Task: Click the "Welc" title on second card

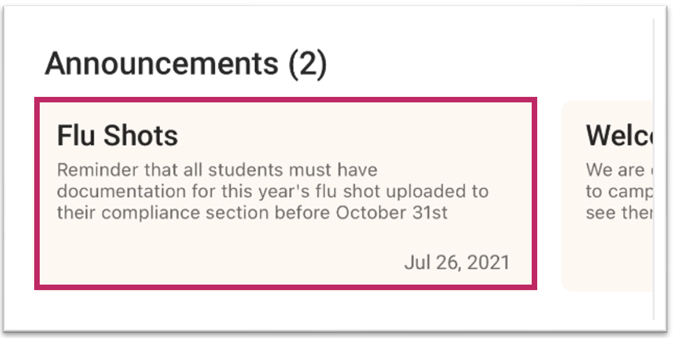Action: (618, 135)
